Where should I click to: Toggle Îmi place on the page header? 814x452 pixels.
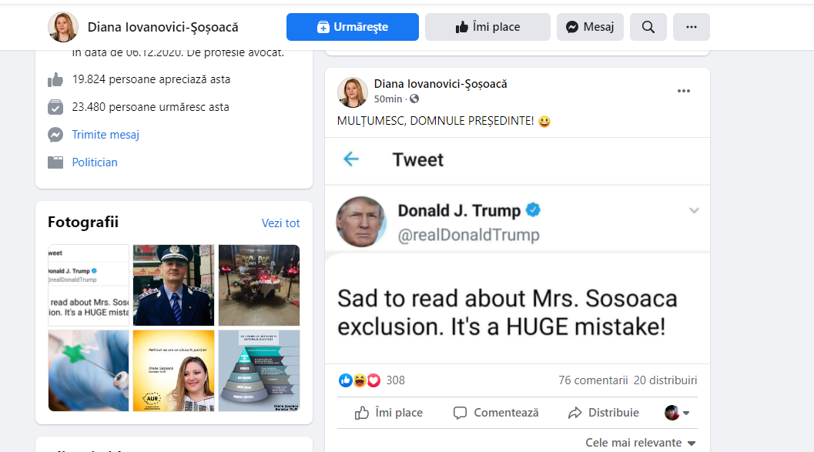coord(487,27)
